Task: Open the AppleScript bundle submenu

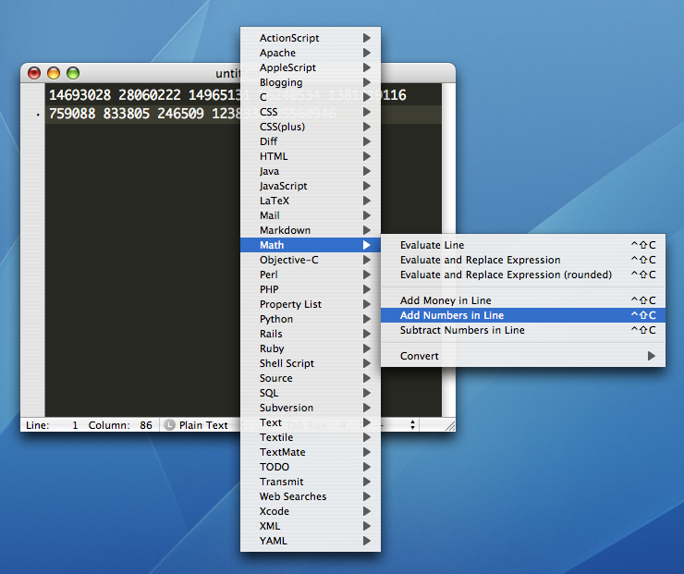Action: click(x=311, y=67)
